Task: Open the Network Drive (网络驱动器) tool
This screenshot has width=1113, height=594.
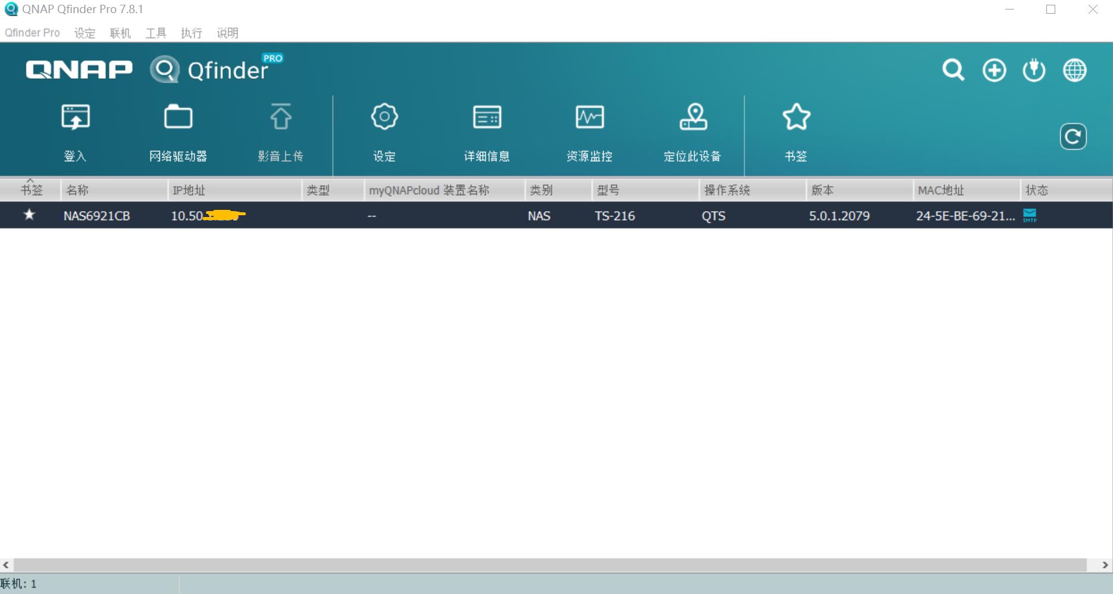Action: (178, 117)
